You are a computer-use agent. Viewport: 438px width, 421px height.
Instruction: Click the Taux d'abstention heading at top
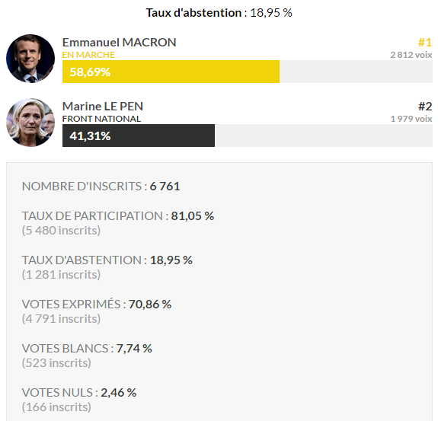coord(219,13)
